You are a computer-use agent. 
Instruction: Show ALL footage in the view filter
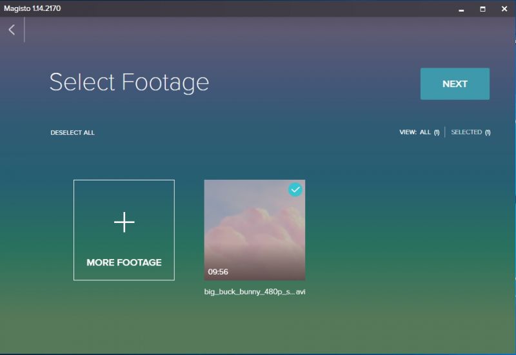point(425,132)
